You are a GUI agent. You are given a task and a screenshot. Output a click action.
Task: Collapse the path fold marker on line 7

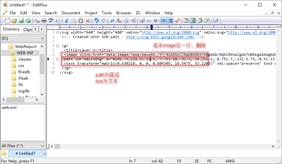tap(58, 59)
